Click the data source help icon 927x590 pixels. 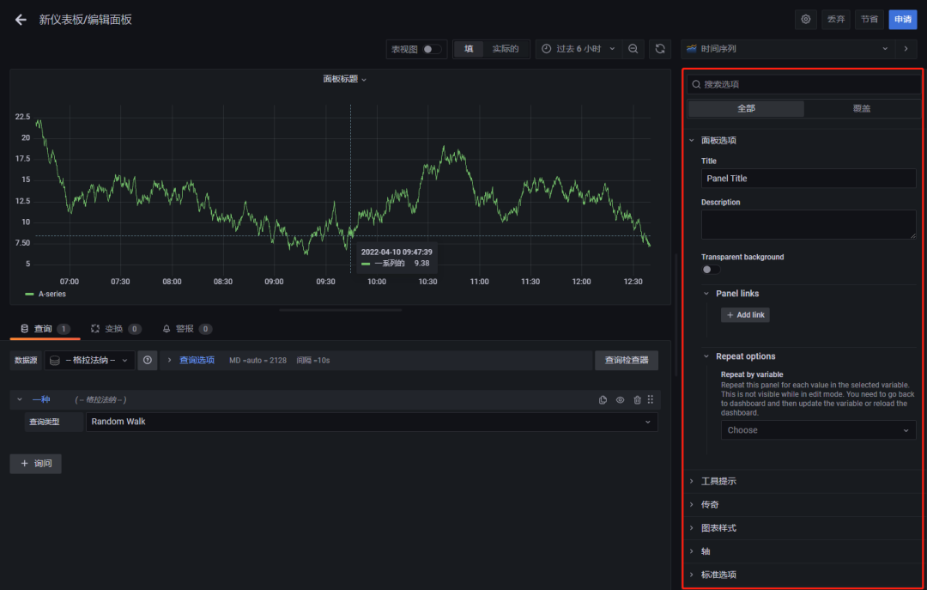pos(148,360)
